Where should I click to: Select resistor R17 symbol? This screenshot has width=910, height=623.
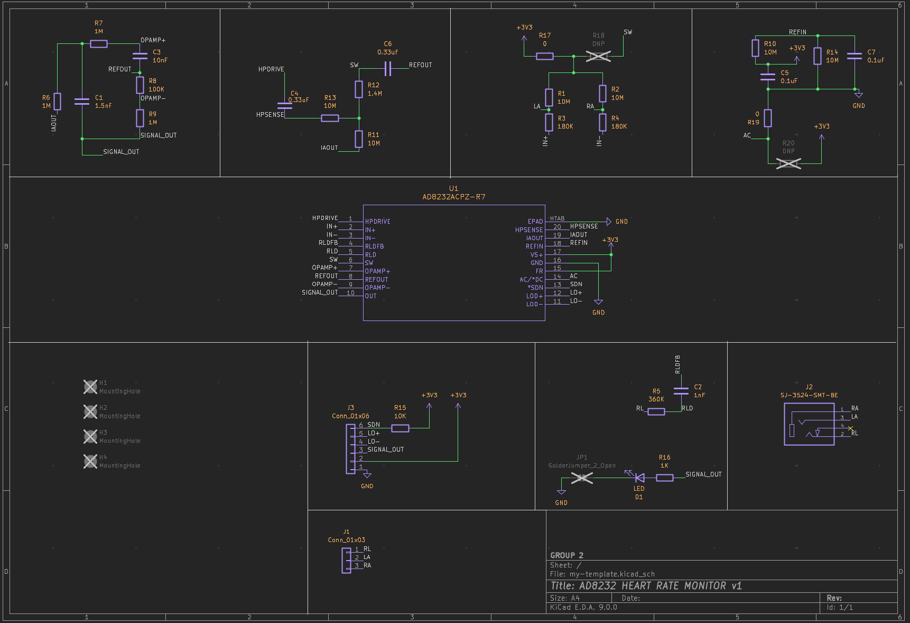click(x=545, y=56)
